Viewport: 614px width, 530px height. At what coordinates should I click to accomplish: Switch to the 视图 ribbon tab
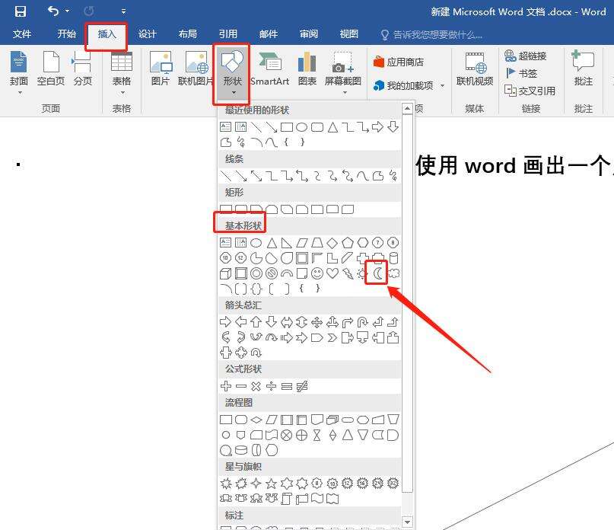pyautogui.click(x=349, y=34)
